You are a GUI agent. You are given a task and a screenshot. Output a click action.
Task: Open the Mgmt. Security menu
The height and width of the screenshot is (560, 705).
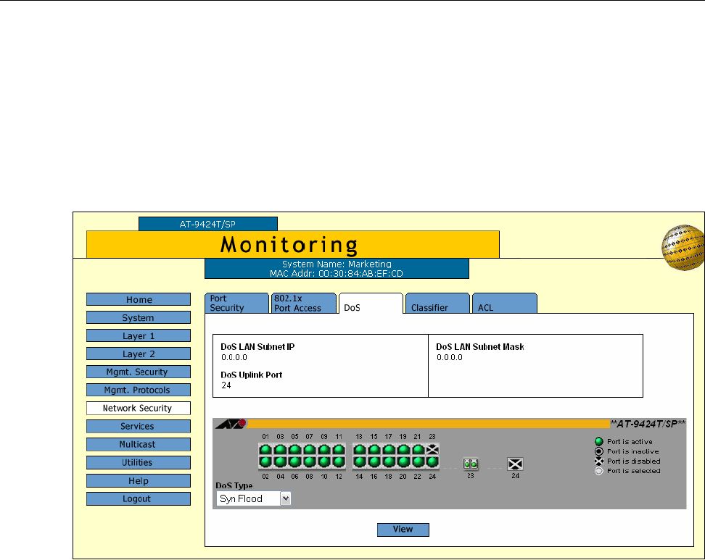click(139, 372)
